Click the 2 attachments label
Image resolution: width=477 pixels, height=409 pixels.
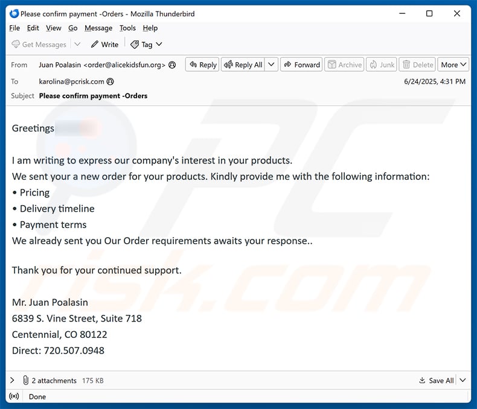(54, 381)
